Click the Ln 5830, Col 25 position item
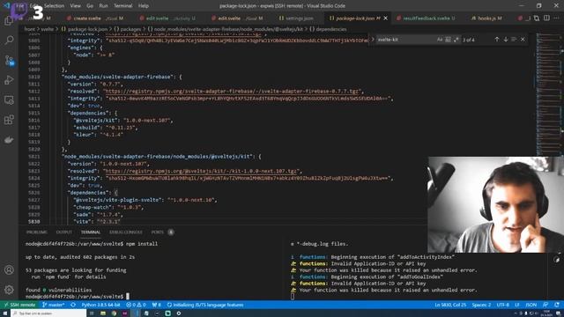The image size is (564, 317). pyautogui.click(x=450, y=305)
